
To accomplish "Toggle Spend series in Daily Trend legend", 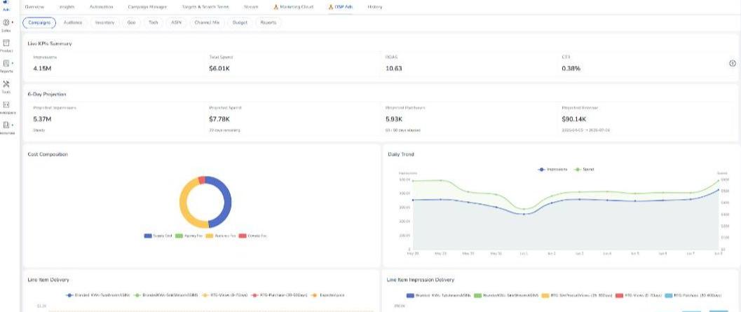I will click(584, 169).
